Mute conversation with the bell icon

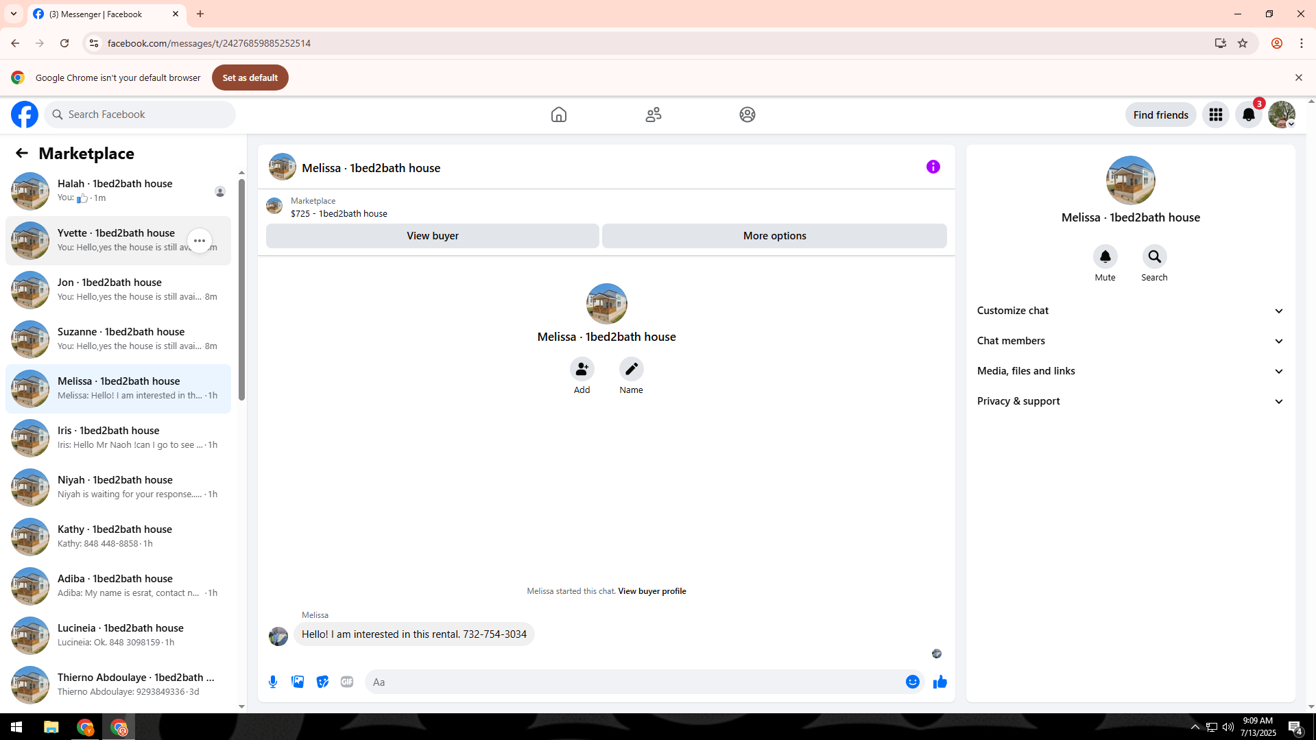[x=1105, y=256]
